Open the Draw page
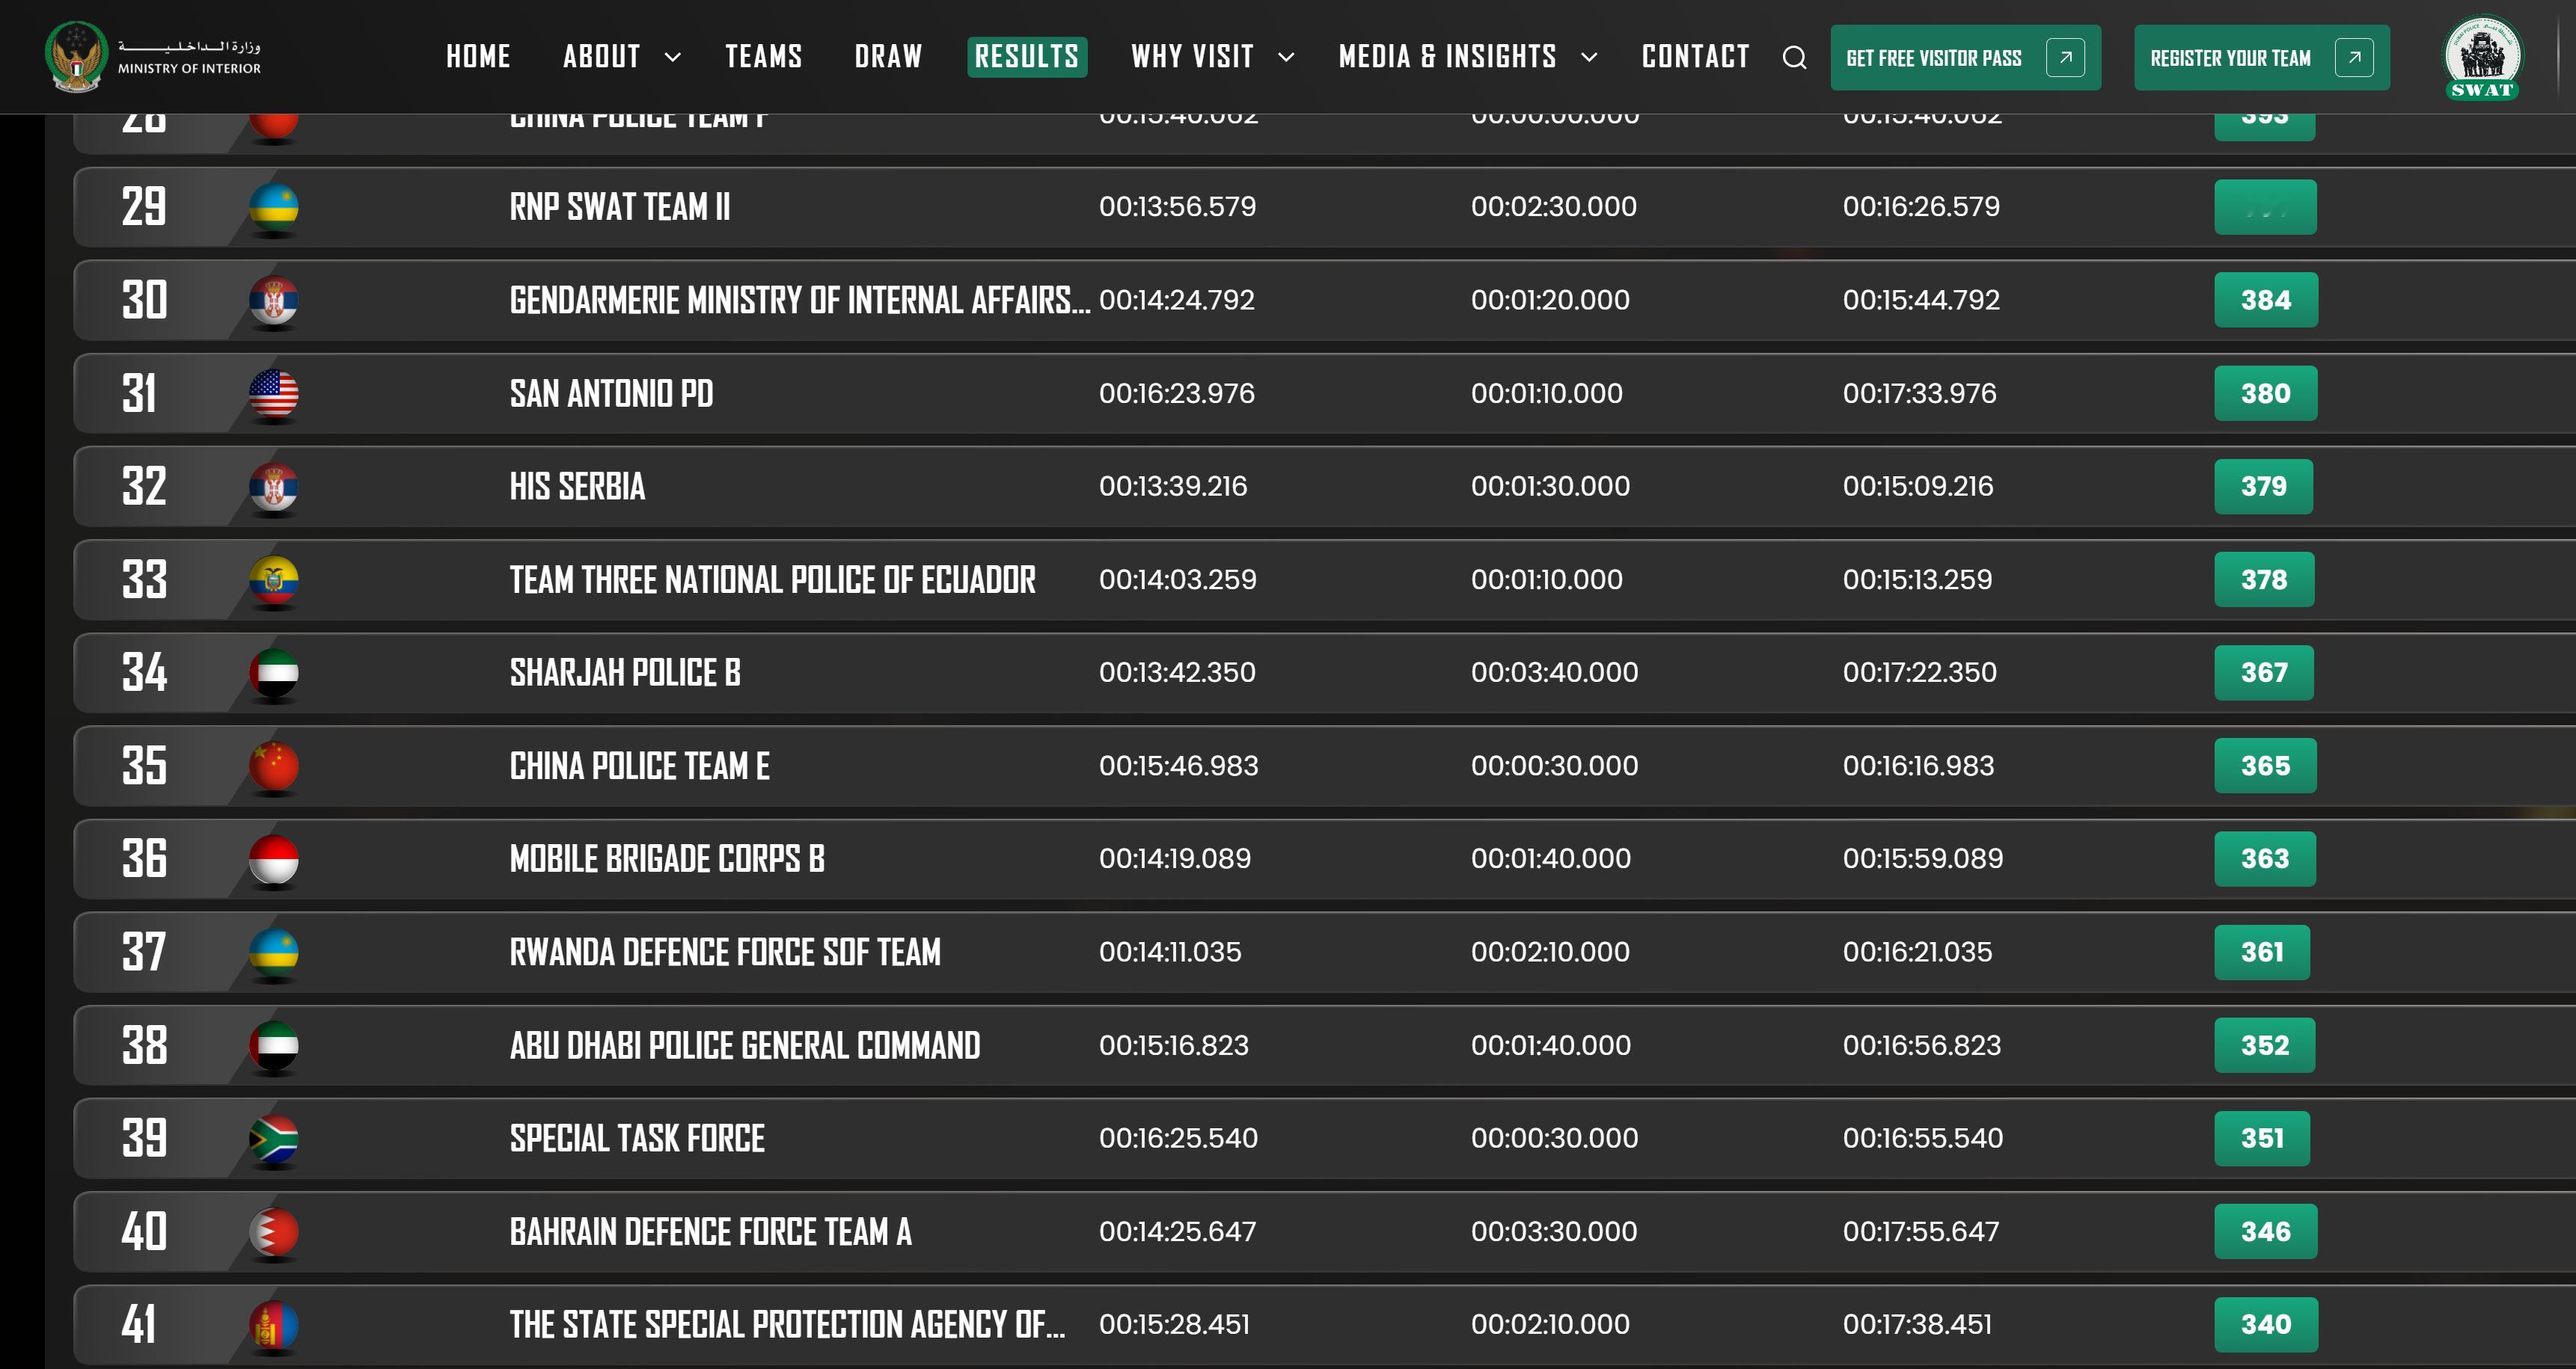Image resolution: width=2576 pixels, height=1369 pixels. (x=888, y=57)
